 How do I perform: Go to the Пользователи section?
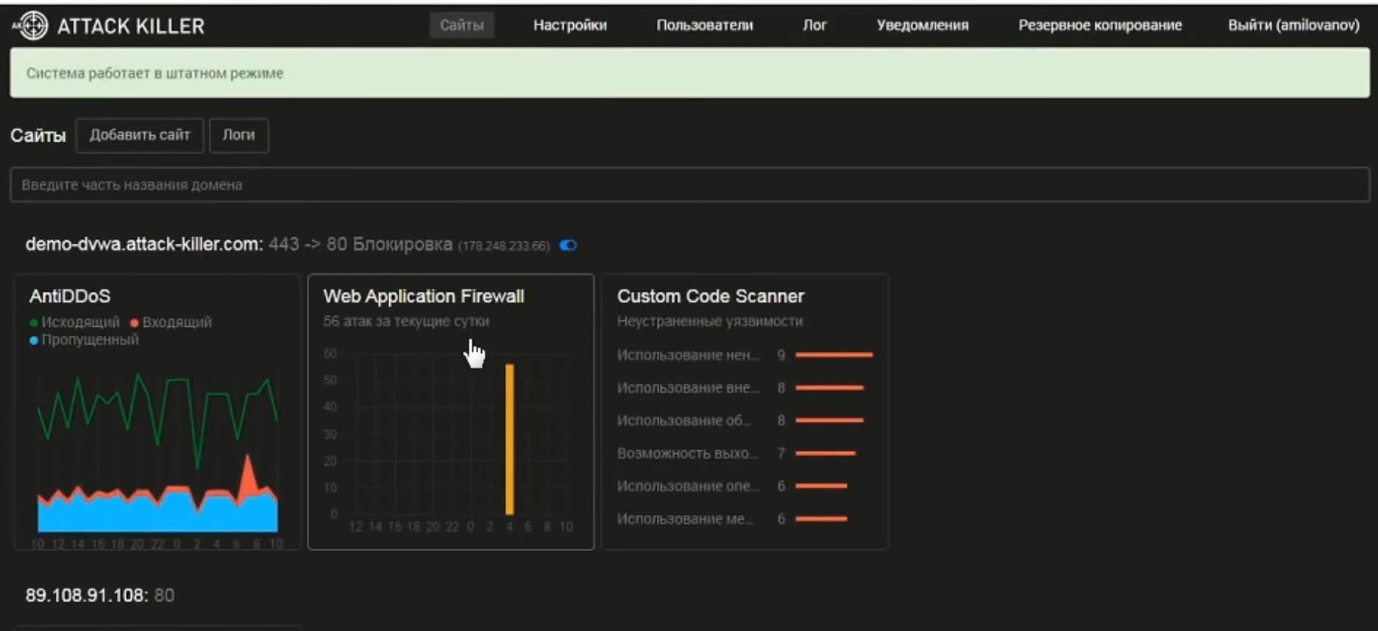tap(704, 25)
